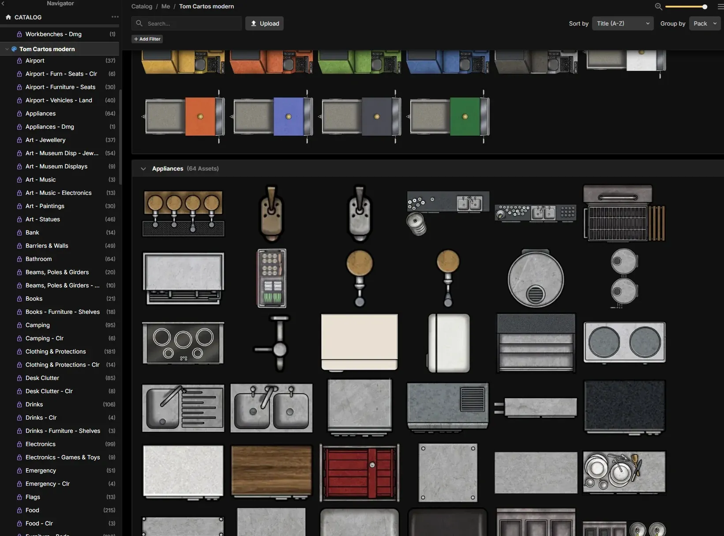Click the magnifier zoom icon near the slider
The image size is (724, 536).
pos(658,7)
